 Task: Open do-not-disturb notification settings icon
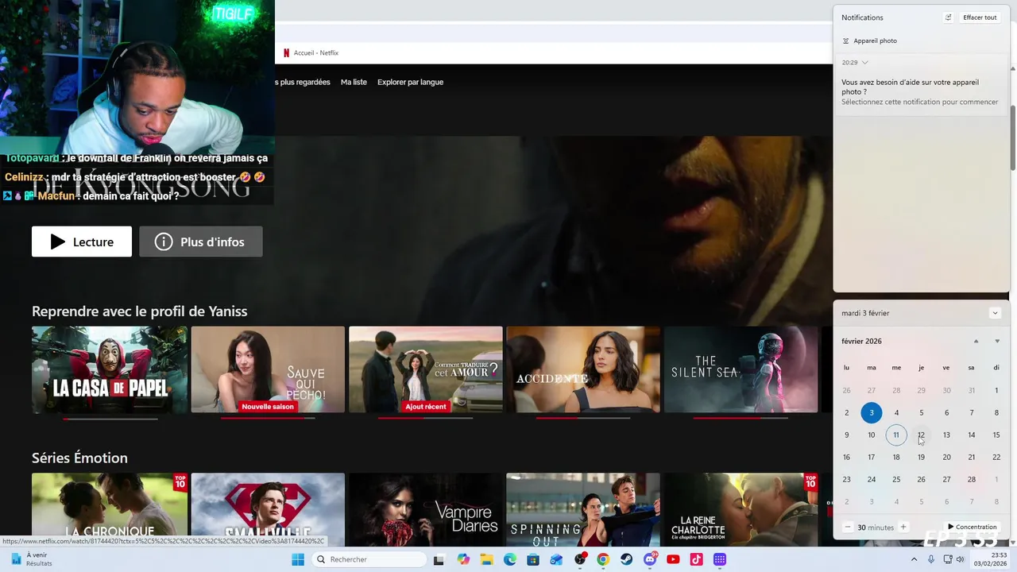[948, 17]
